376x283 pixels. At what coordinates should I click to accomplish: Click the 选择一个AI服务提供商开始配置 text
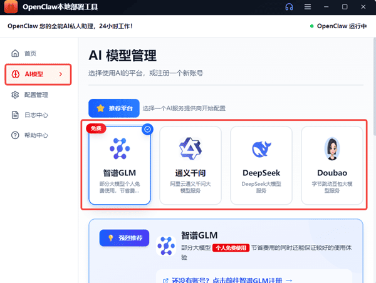[184, 108]
